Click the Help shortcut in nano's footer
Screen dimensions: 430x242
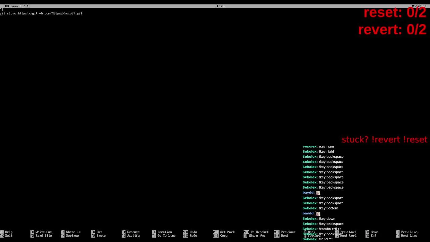click(x=7, y=232)
